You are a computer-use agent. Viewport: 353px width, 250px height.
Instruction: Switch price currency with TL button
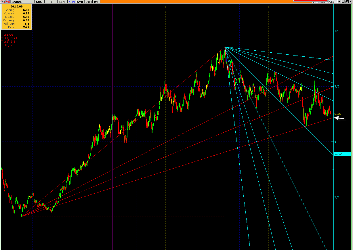51,2
